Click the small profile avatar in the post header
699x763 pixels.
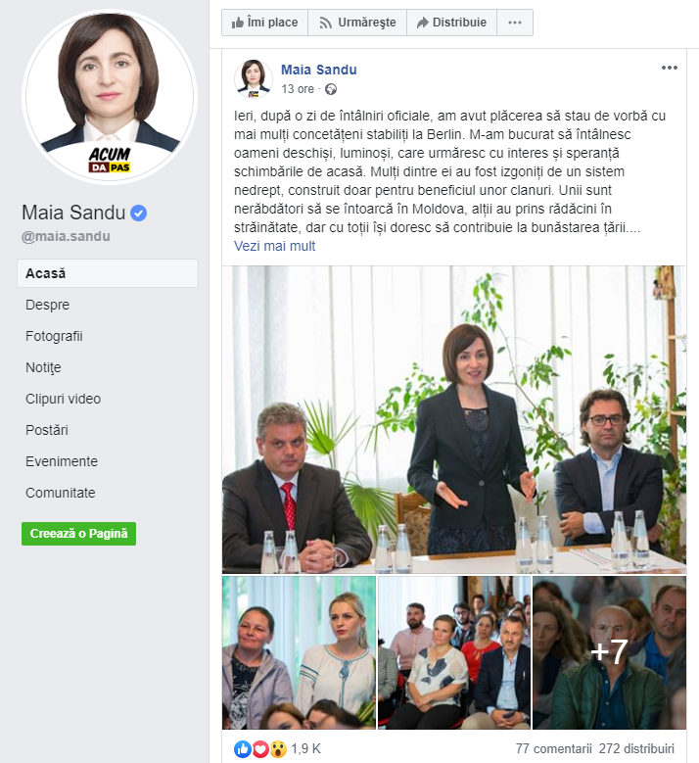point(254,78)
